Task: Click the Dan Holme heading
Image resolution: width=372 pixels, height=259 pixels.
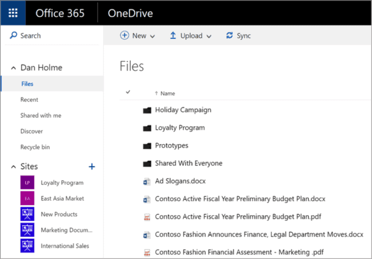Action: [x=41, y=68]
